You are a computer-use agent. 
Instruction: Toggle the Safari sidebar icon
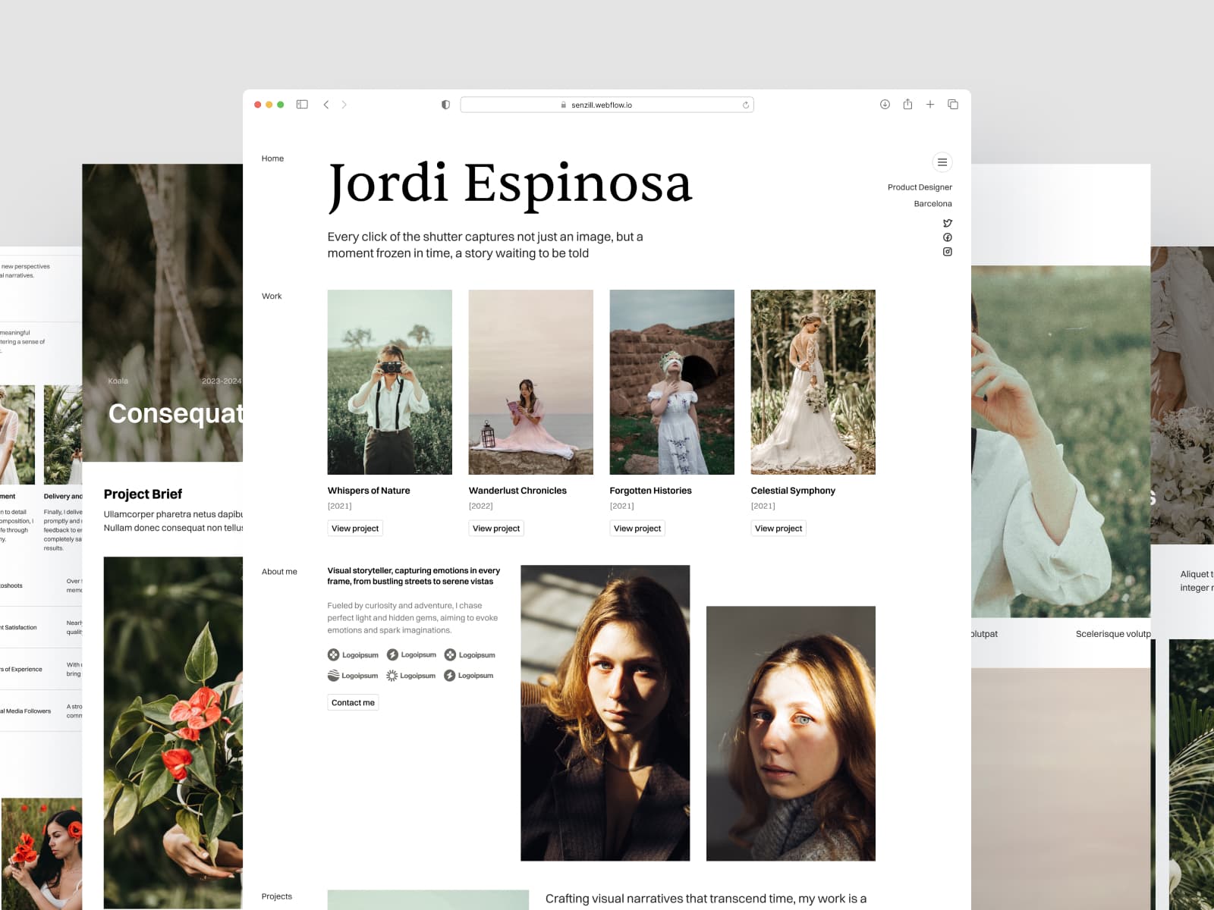302,105
